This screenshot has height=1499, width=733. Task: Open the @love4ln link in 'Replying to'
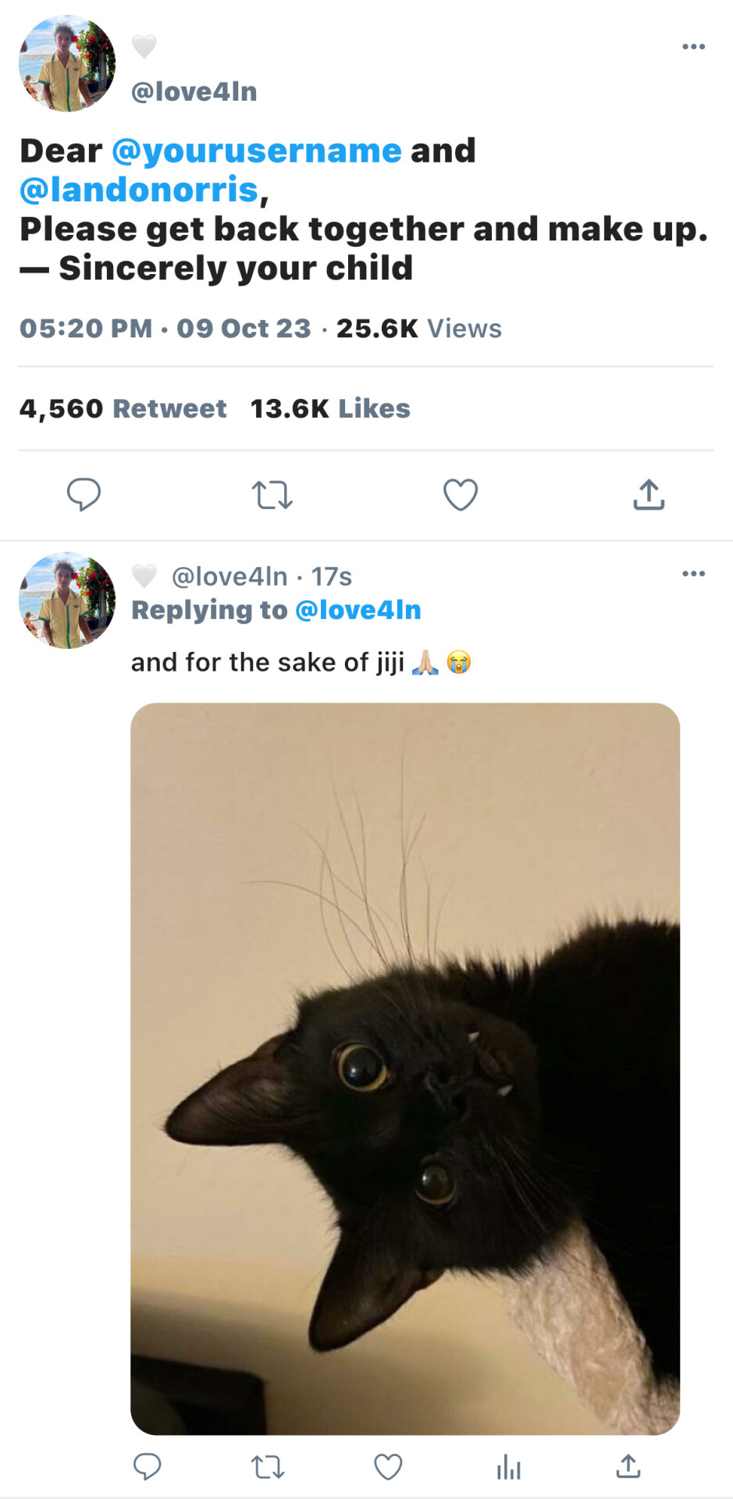coord(358,611)
